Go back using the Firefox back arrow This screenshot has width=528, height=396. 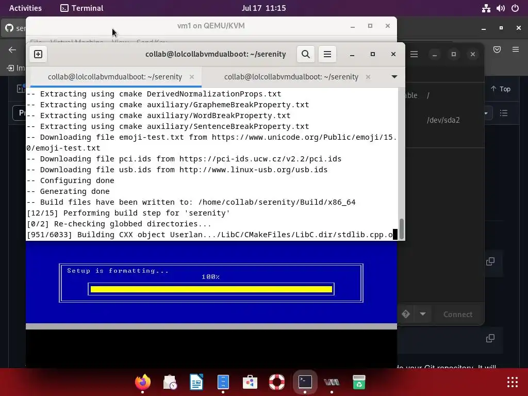point(12,50)
